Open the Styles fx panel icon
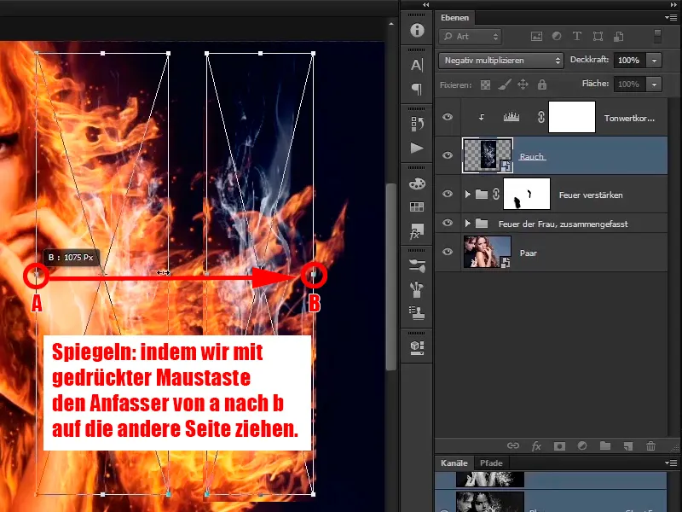This screenshot has width=682, height=512. click(417, 230)
